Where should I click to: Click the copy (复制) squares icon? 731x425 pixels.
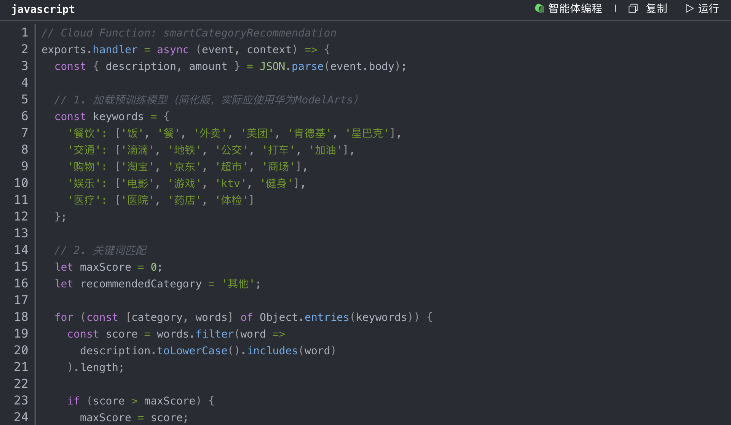click(x=633, y=8)
